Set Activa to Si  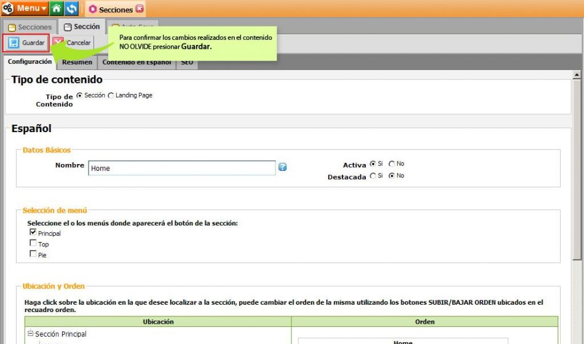coord(373,164)
